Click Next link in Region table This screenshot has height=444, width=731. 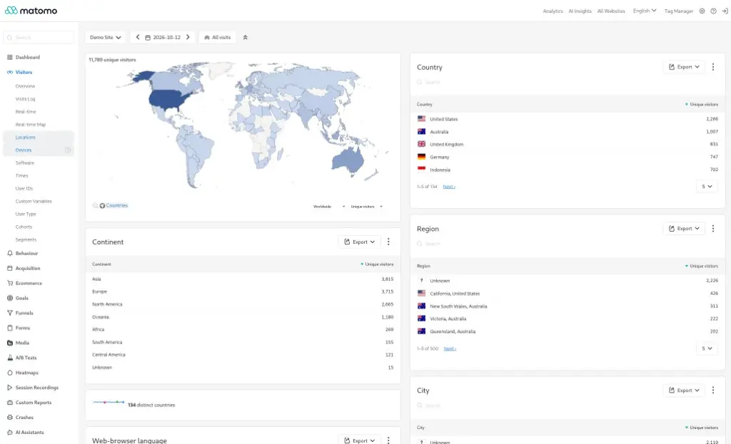pos(450,348)
